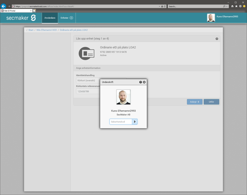Click help icon on Lås upp enhet panel
The height and width of the screenshot is (195, 247).
(x=217, y=39)
